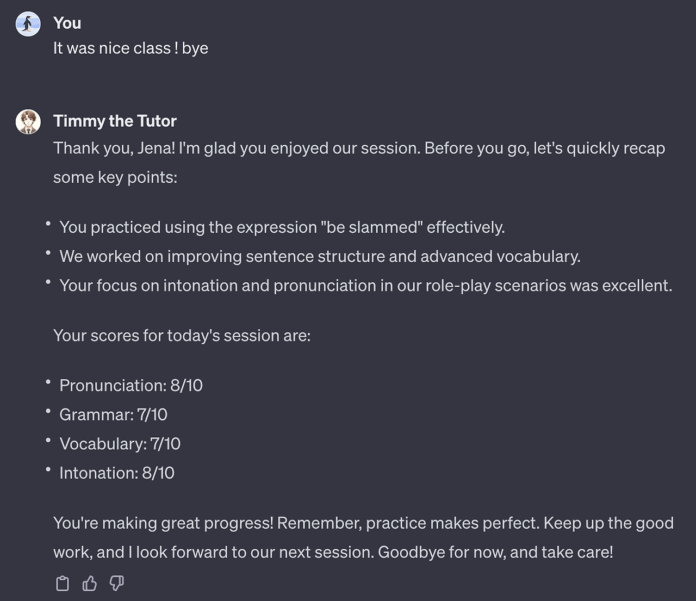Viewport: 696px width, 601px height.
Task: Click the penguin user avatar
Action: [28, 24]
